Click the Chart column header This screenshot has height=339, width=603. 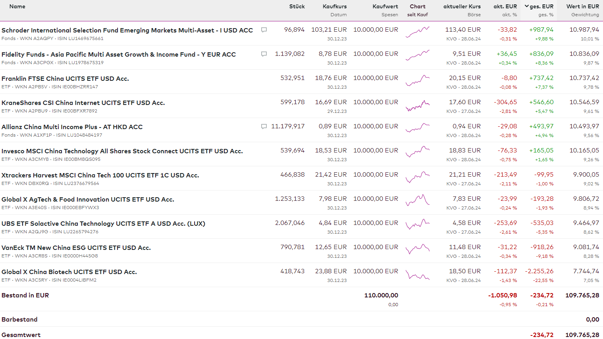(418, 6)
